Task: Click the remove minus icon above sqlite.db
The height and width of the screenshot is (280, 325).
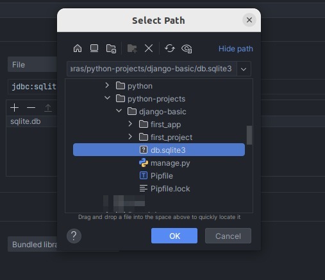Action: click(x=31, y=107)
